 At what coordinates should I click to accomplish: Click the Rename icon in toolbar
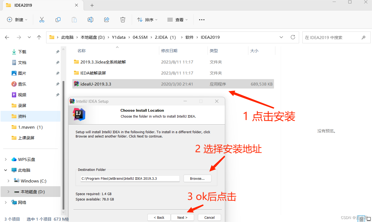point(90,20)
